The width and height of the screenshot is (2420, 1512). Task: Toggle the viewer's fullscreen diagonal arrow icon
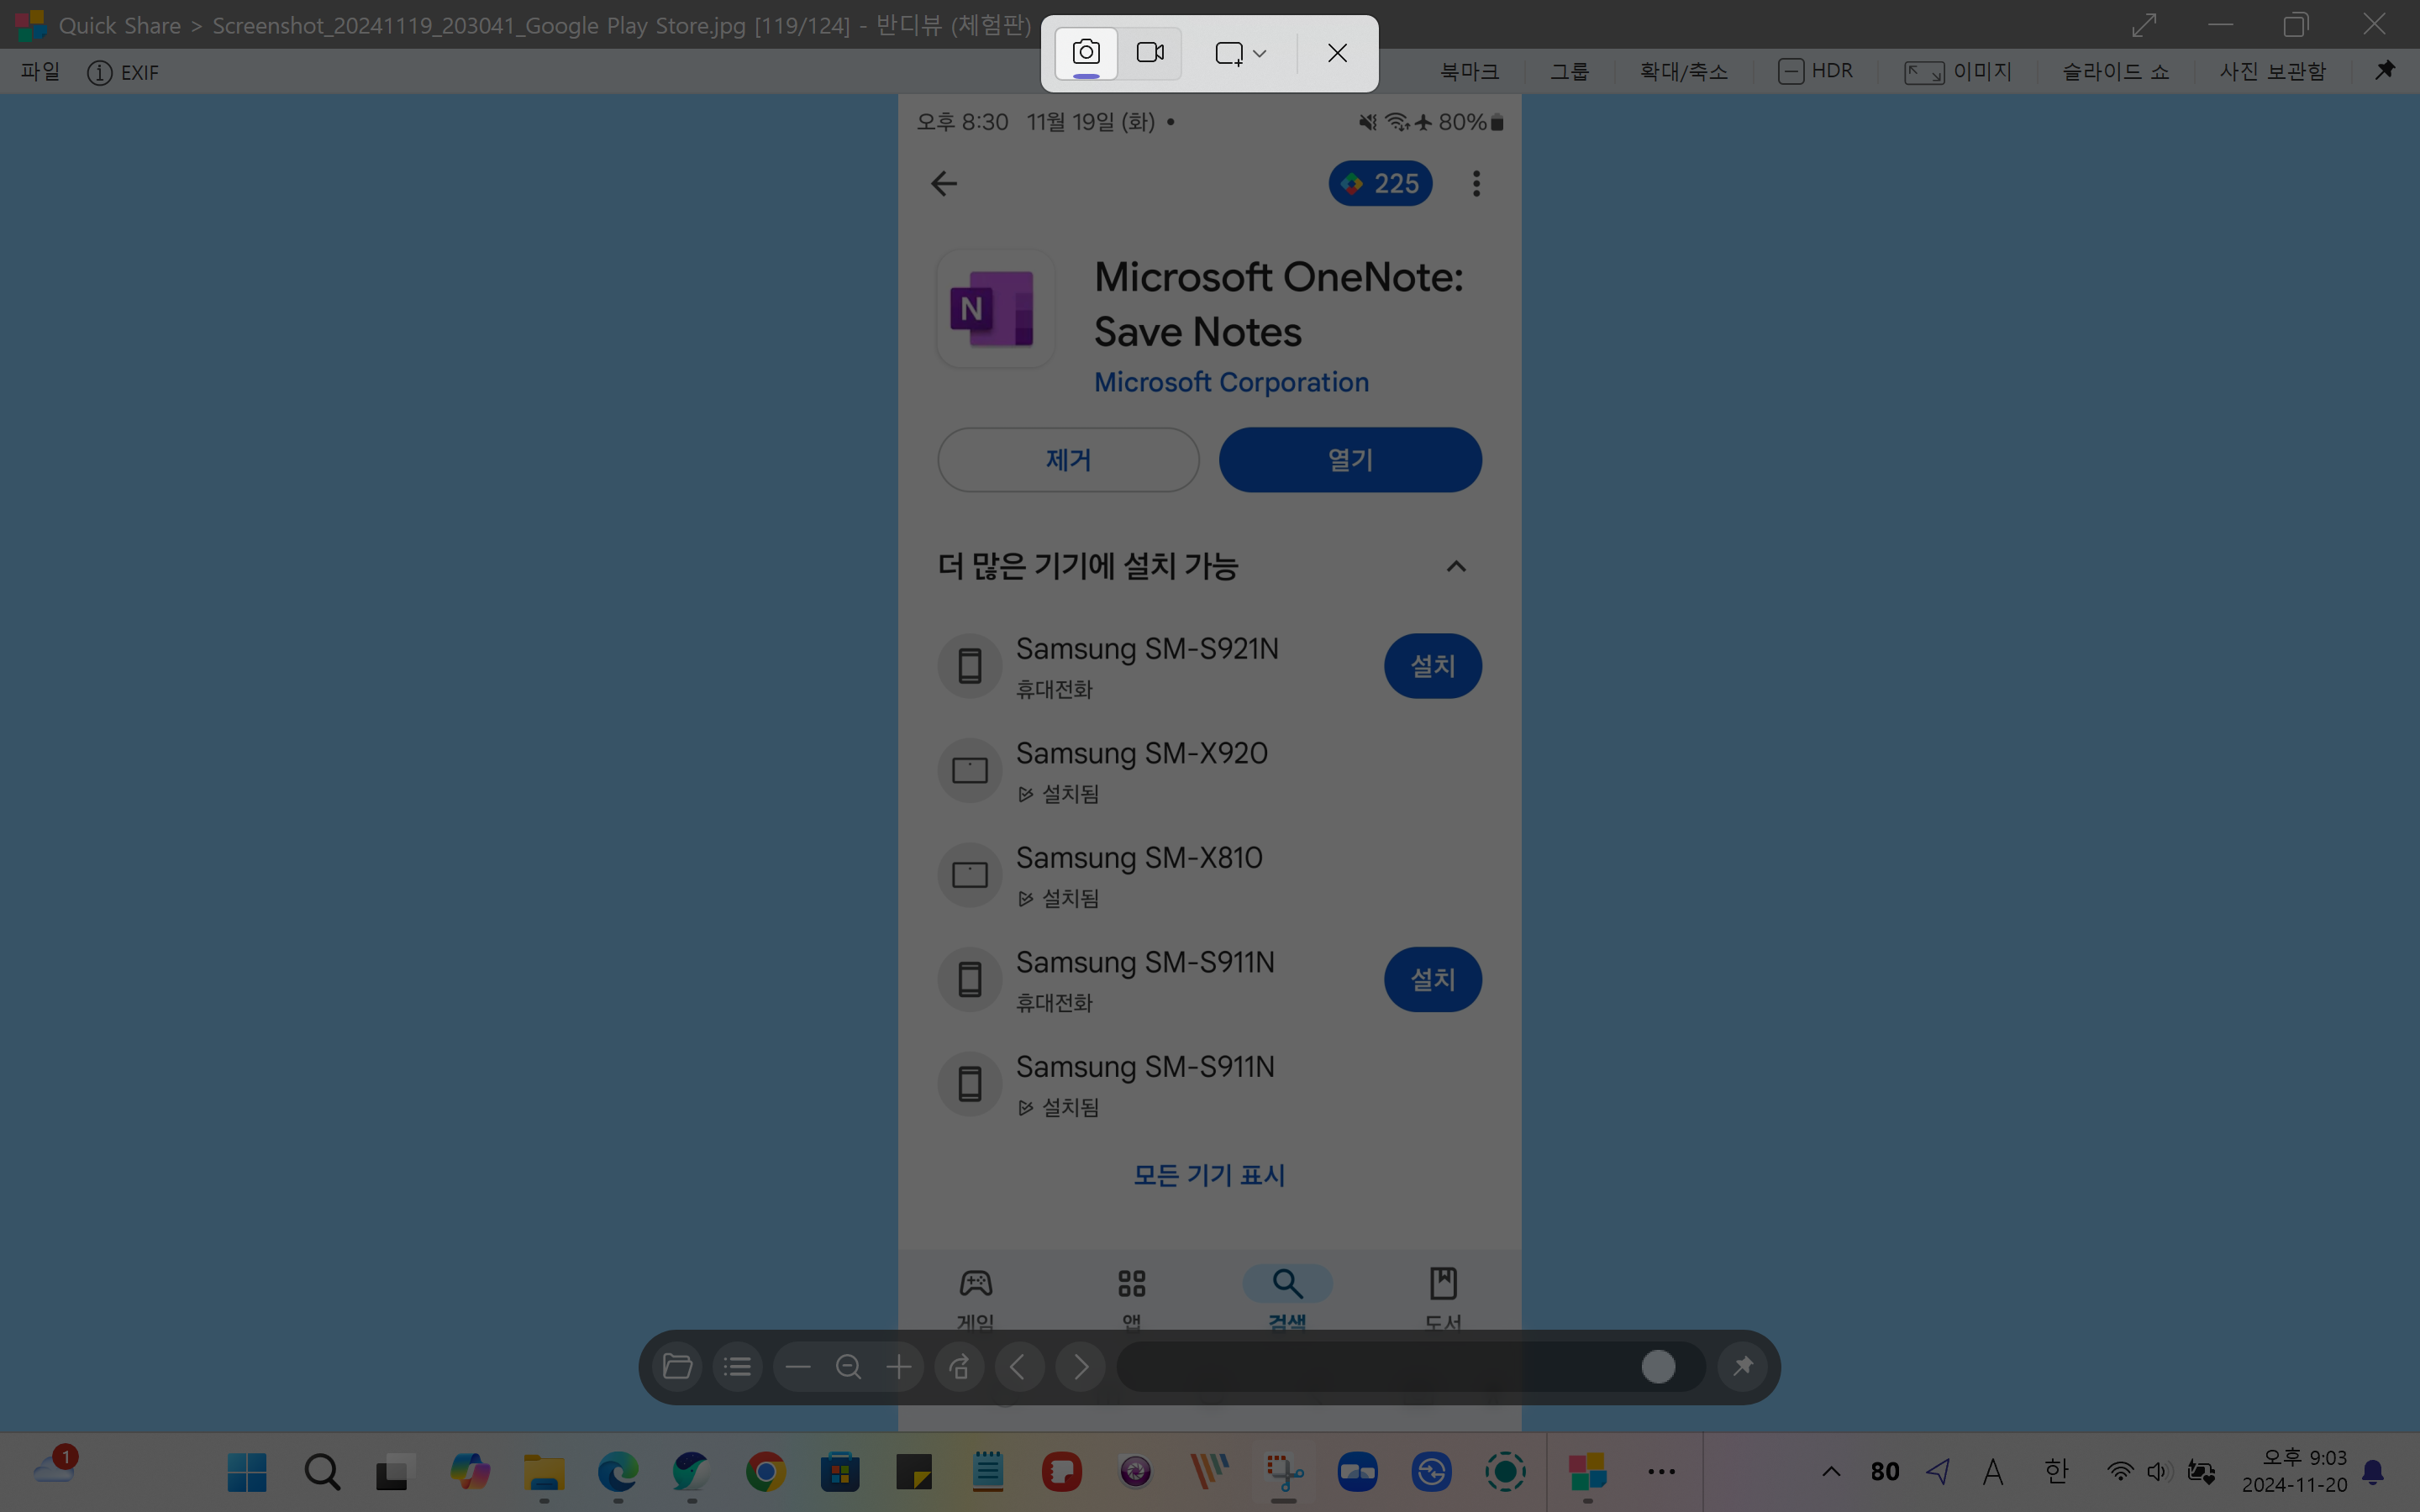tap(2143, 24)
